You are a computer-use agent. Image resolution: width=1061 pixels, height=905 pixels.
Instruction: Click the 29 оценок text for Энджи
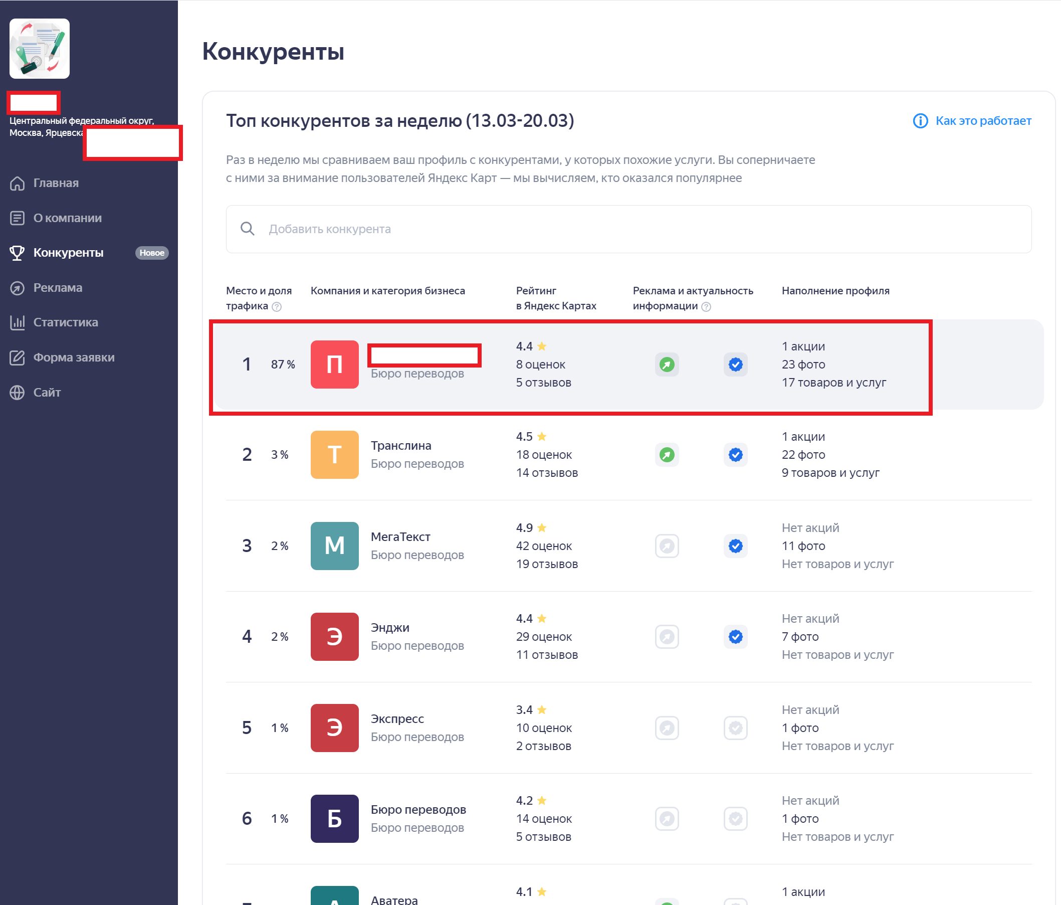pos(544,637)
